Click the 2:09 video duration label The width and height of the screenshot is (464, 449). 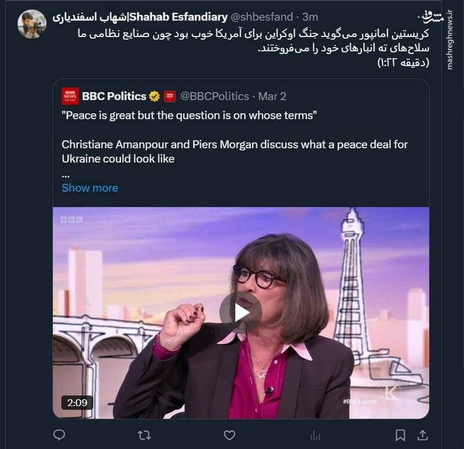[x=77, y=403]
